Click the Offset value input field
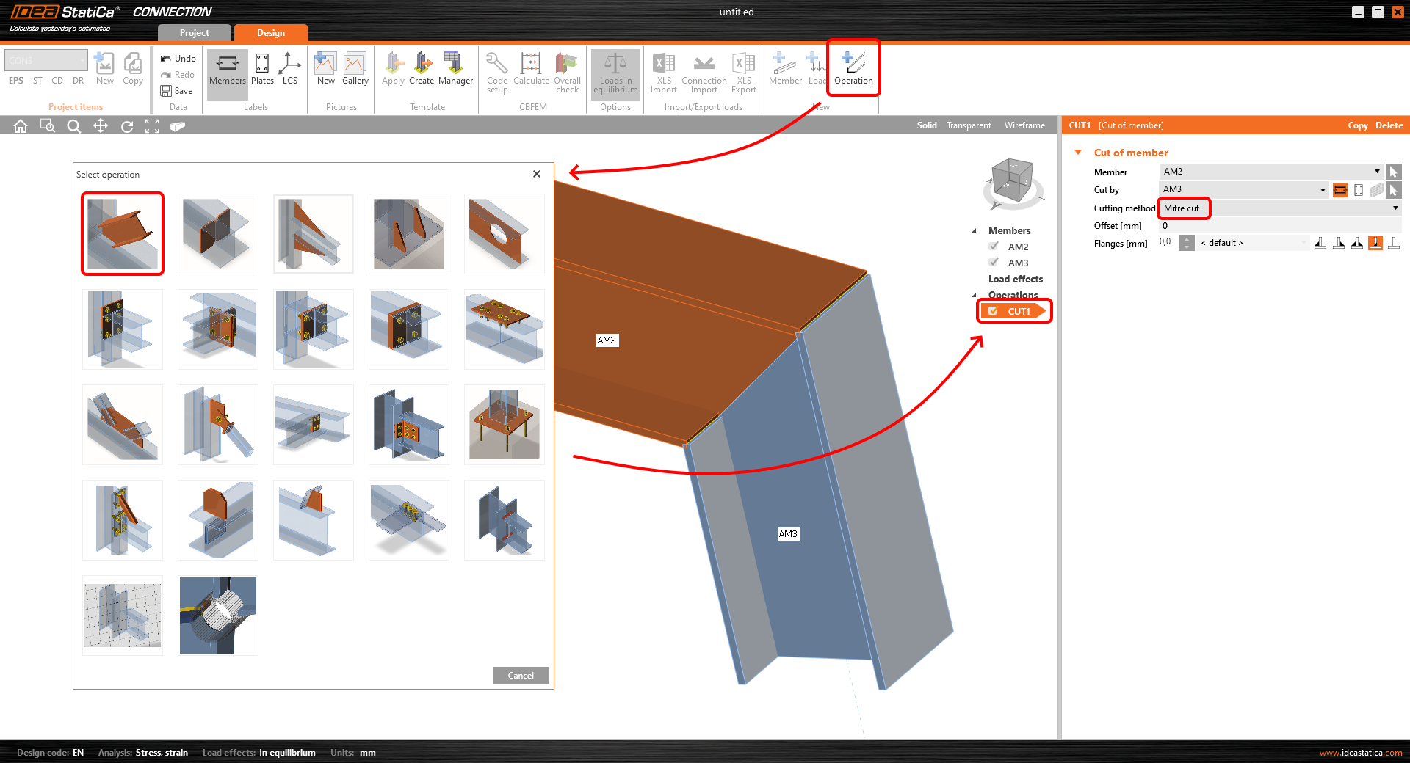1410x763 pixels. click(x=1280, y=226)
